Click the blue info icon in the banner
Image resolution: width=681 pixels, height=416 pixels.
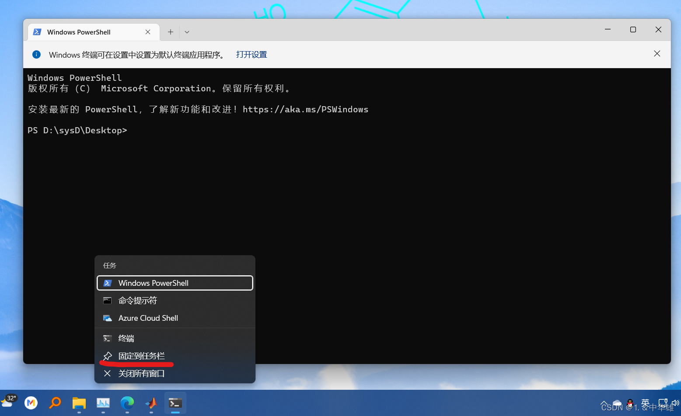(37, 55)
